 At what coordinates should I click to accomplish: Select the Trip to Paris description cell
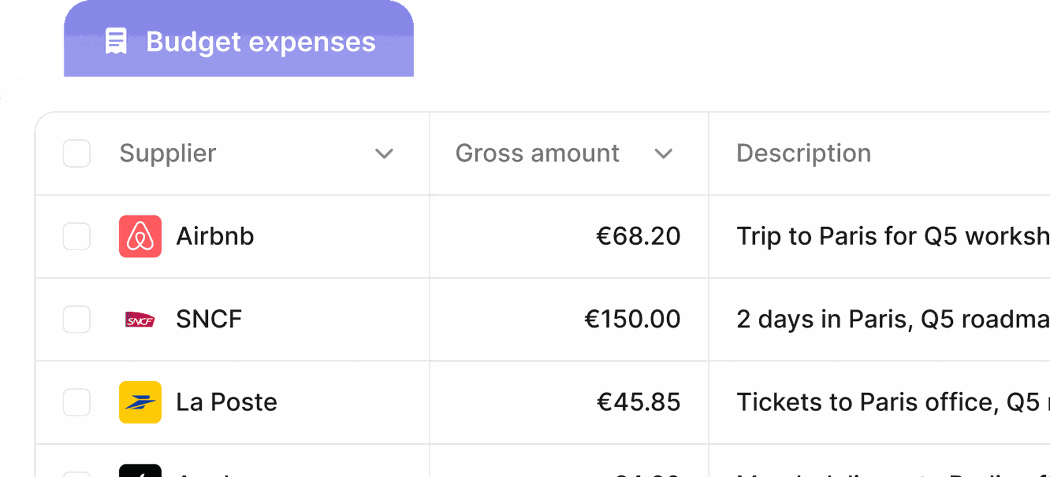coord(880,237)
